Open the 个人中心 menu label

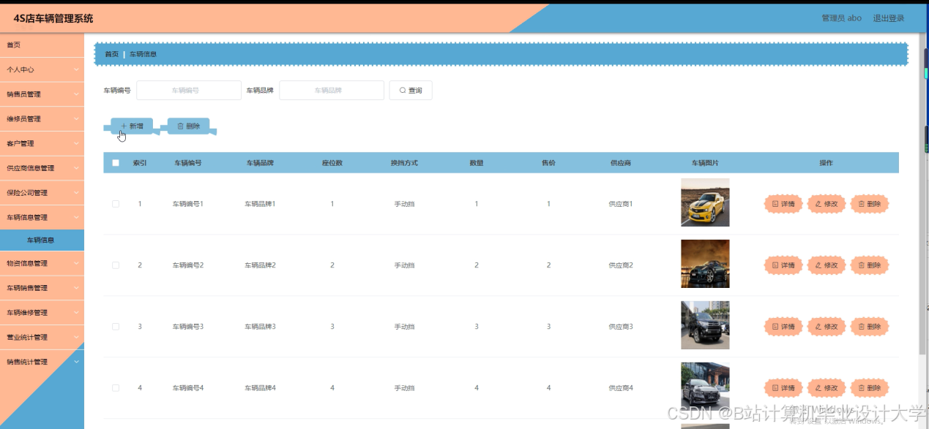(x=20, y=69)
